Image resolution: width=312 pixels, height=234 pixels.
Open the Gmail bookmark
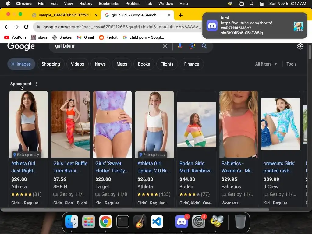[85, 37]
